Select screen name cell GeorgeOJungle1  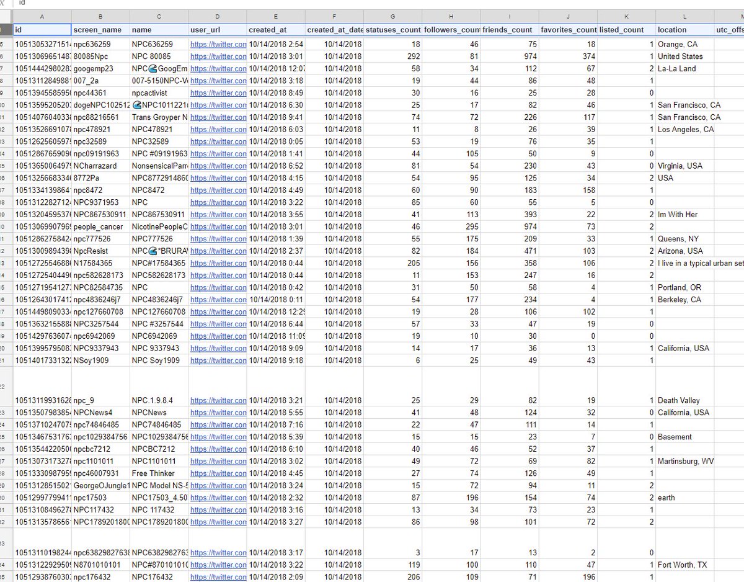(x=100, y=485)
